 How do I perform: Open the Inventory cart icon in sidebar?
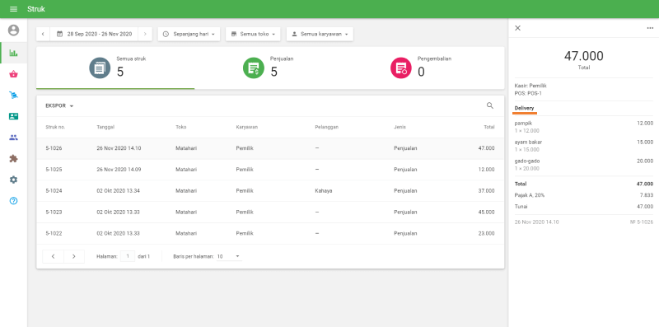pyautogui.click(x=13, y=96)
